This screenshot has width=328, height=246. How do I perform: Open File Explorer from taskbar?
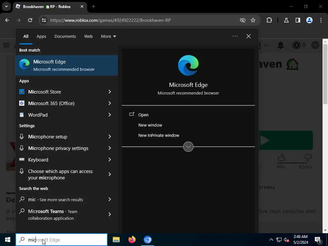pyautogui.click(x=116, y=240)
